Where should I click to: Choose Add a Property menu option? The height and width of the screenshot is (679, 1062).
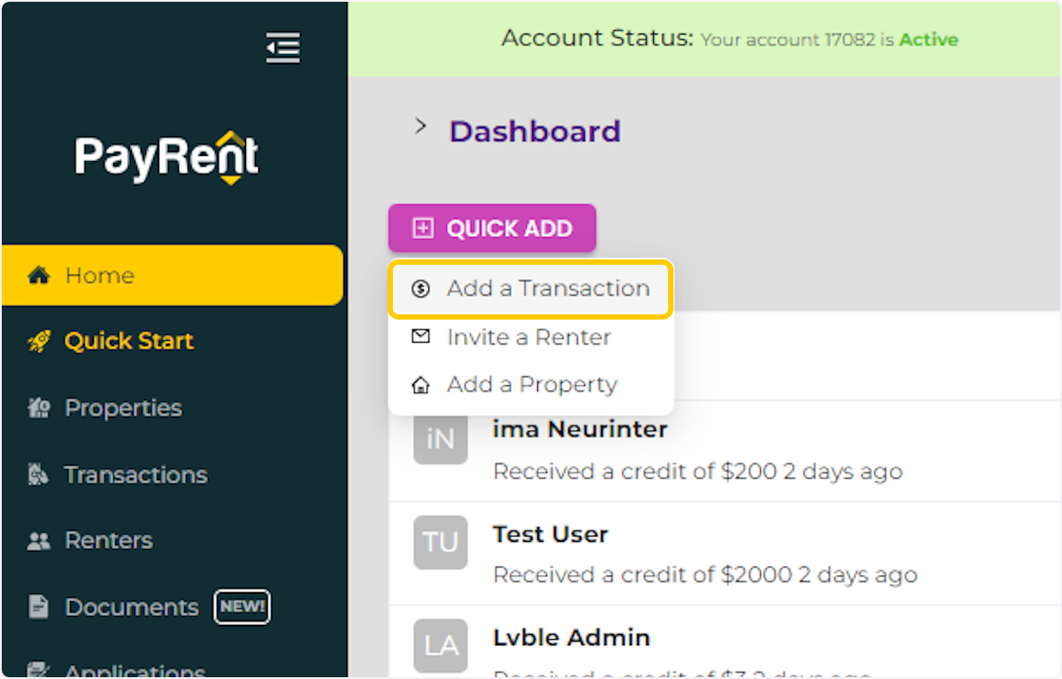(531, 384)
